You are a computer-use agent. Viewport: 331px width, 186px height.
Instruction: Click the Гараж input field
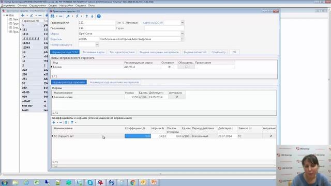tap(164, 28)
